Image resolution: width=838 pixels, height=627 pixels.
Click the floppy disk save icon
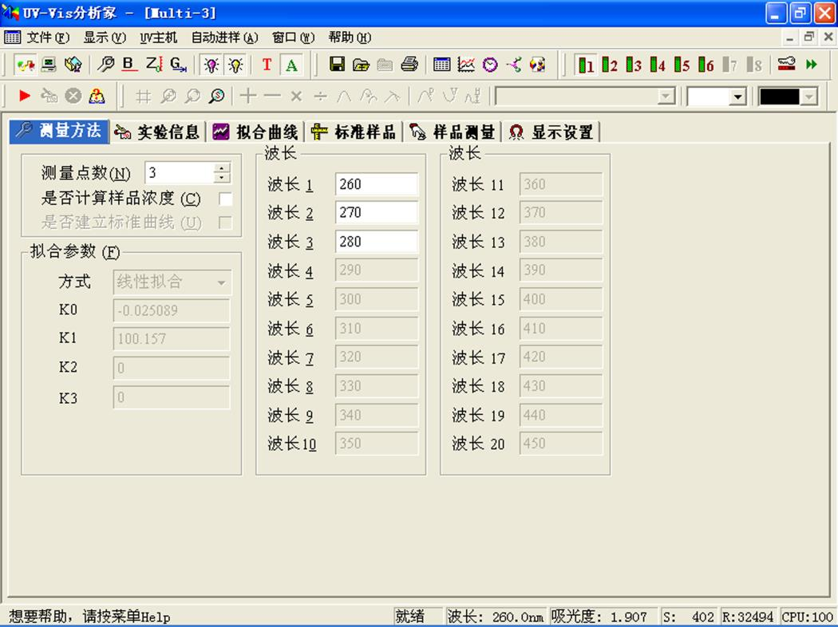tap(337, 65)
